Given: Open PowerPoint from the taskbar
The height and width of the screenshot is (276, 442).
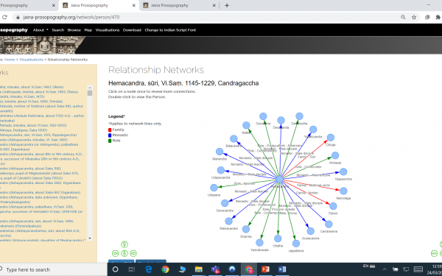Looking at the screenshot, I should (x=265, y=269).
